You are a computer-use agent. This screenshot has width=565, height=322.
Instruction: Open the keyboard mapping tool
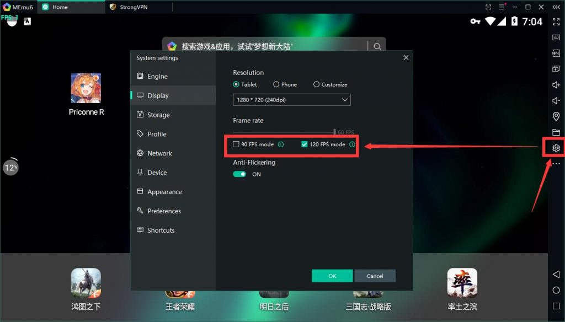(556, 36)
